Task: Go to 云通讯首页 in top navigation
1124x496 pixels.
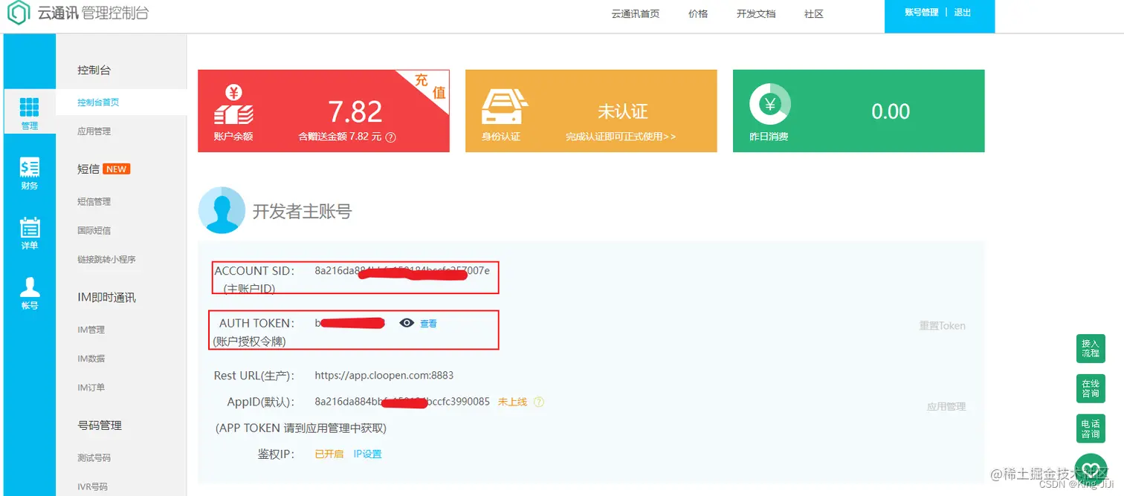Action: [x=636, y=13]
